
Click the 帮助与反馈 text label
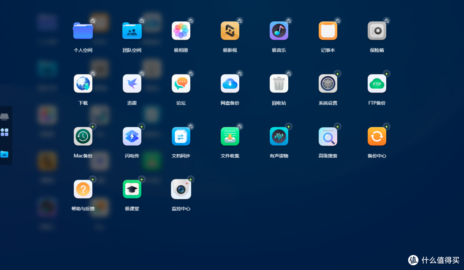(x=83, y=209)
